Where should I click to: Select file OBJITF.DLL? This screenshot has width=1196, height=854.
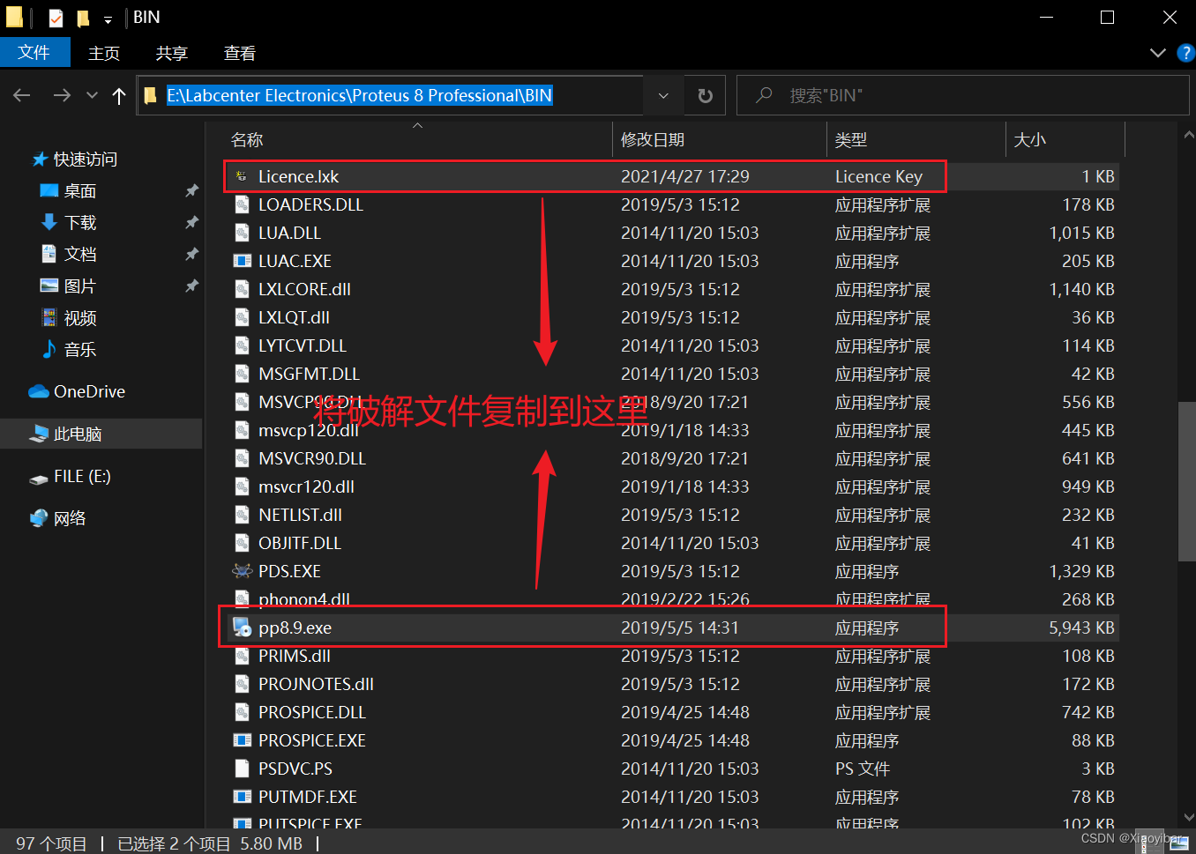[x=300, y=543]
